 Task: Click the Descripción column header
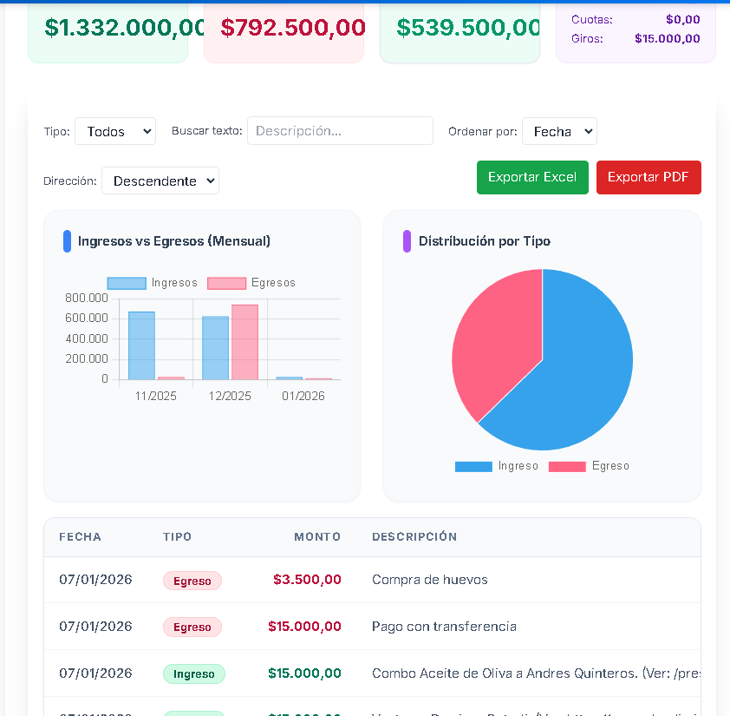click(x=414, y=537)
